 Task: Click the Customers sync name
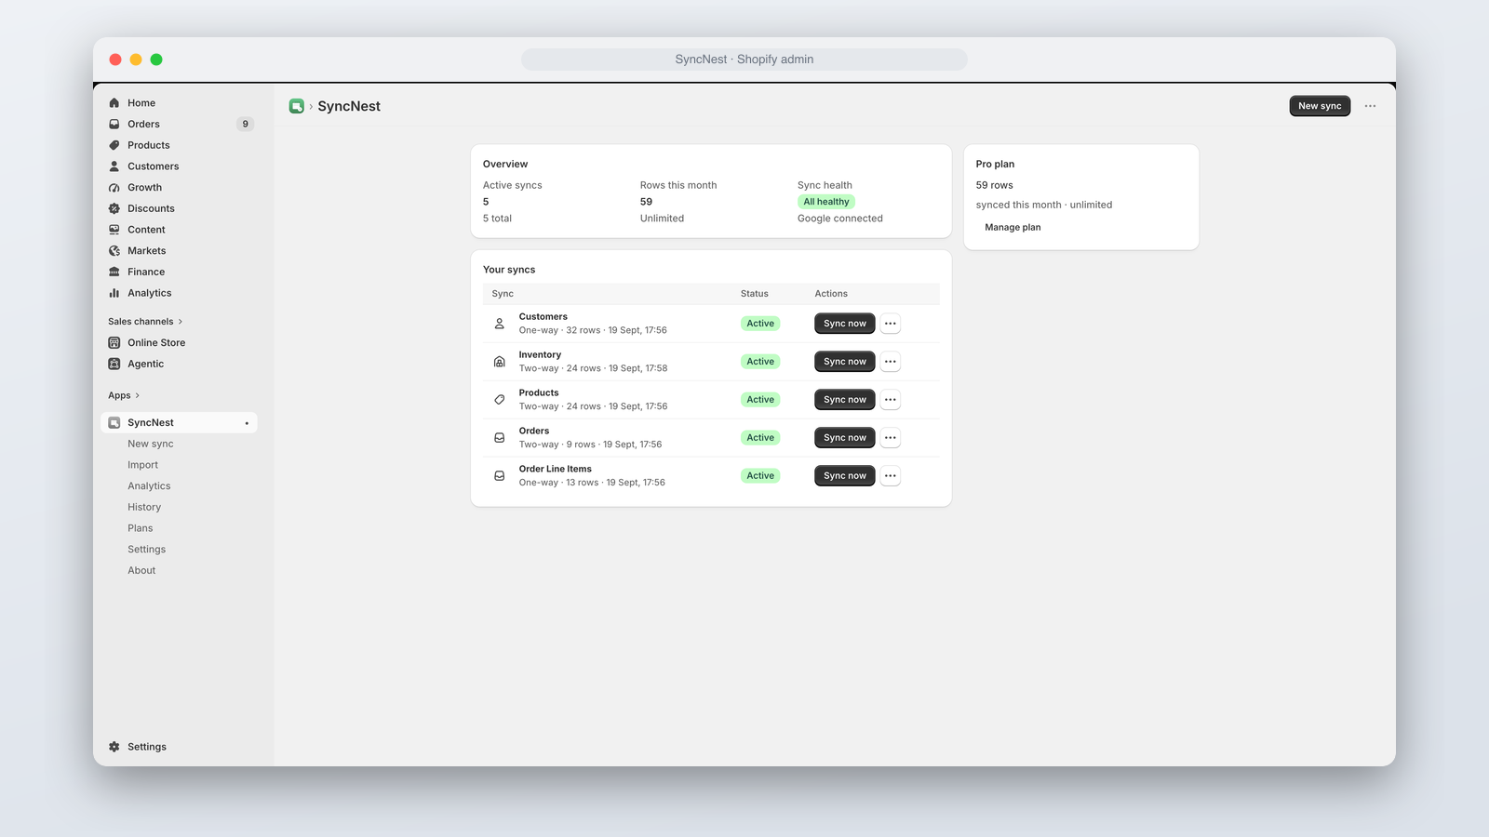(x=543, y=317)
